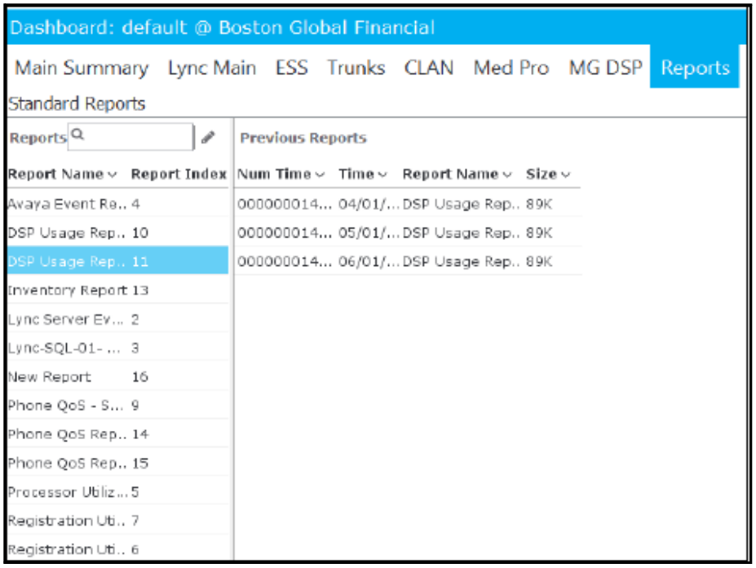Open previous report dated 04/01/...
This screenshot has height=568, width=756.
point(409,204)
